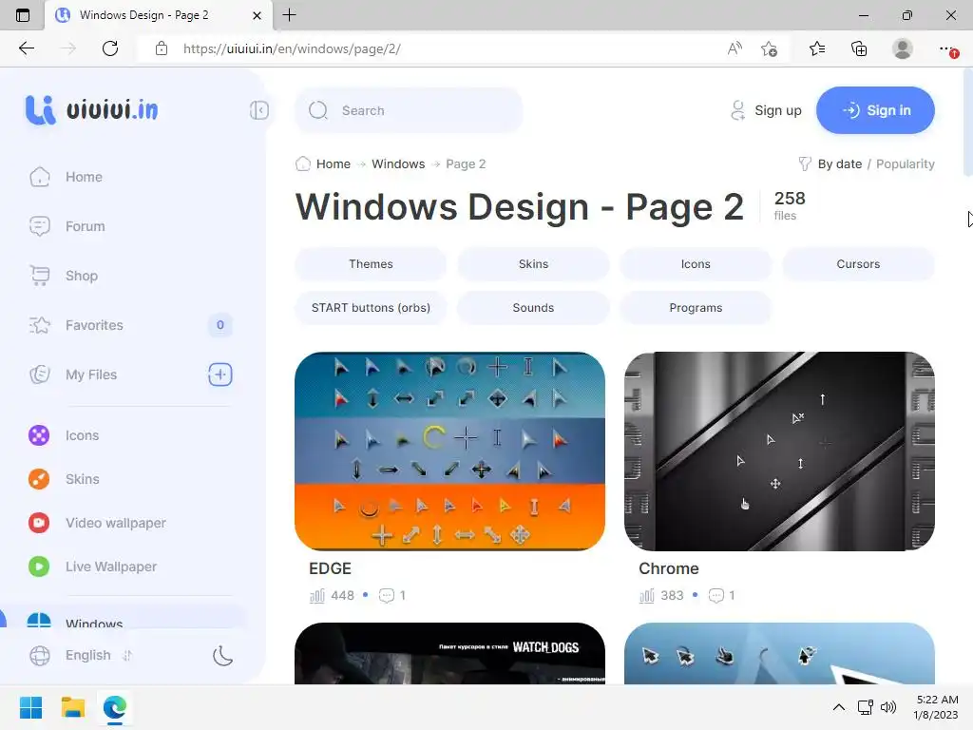Open the browser profile avatar
The height and width of the screenshot is (730, 973).
(903, 48)
